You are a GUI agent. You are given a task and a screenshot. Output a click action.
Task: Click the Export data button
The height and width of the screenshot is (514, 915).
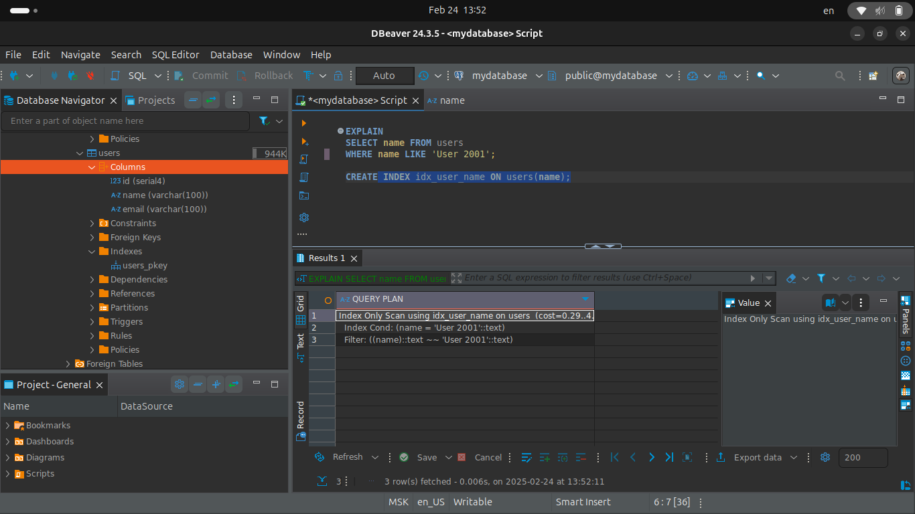coord(749,457)
